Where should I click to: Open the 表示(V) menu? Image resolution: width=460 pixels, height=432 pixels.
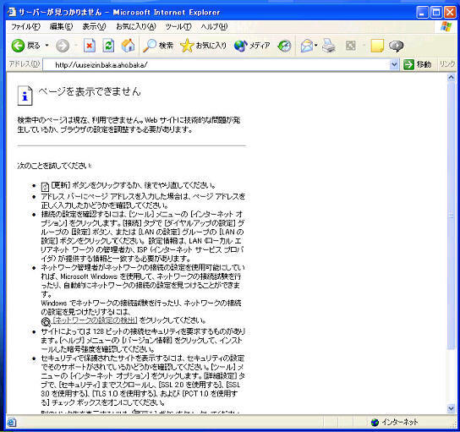point(94,27)
